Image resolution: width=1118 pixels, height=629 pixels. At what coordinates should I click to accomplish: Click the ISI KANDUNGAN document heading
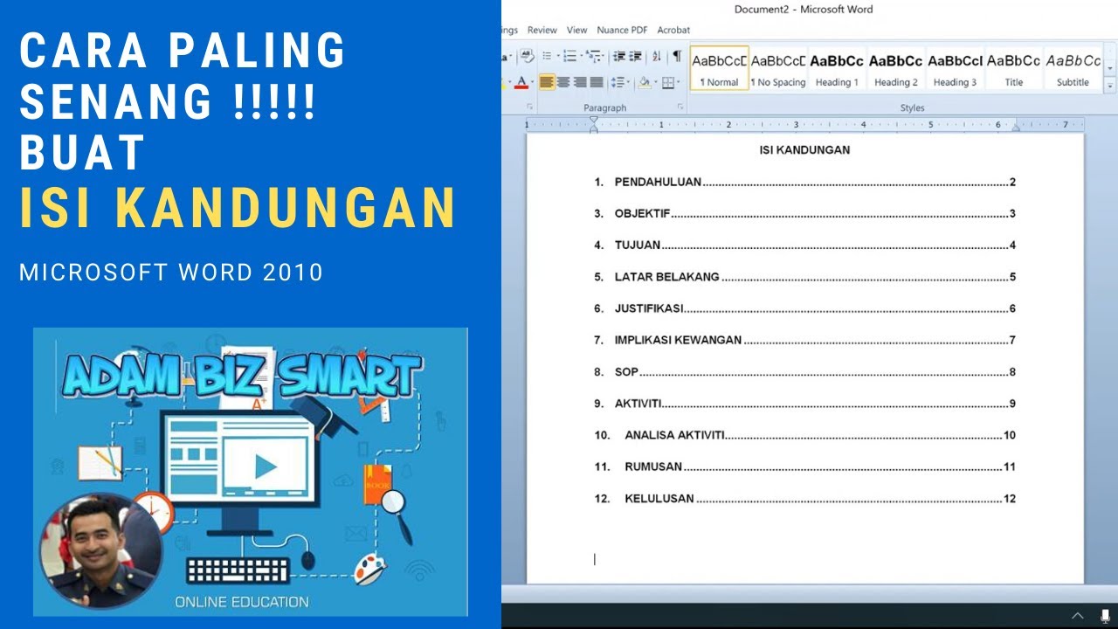pos(804,150)
